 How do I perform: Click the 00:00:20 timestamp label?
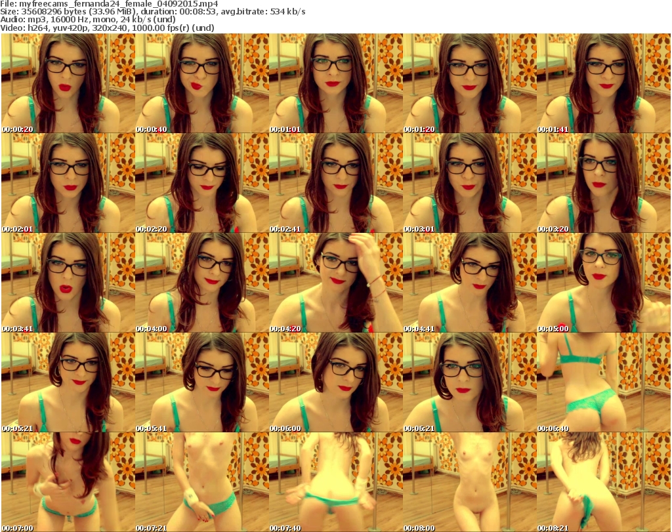click(x=18, y=129)
